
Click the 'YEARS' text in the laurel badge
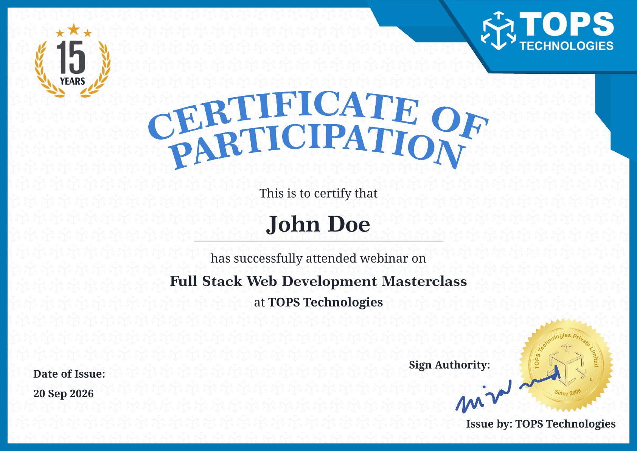(x=72, y=81)
